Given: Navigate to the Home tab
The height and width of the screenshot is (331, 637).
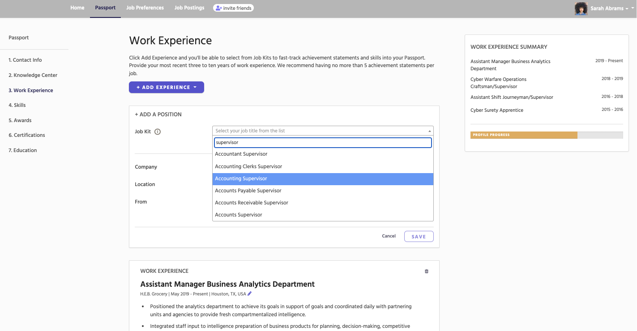Looking at the screenshot, I should (77, 8).
